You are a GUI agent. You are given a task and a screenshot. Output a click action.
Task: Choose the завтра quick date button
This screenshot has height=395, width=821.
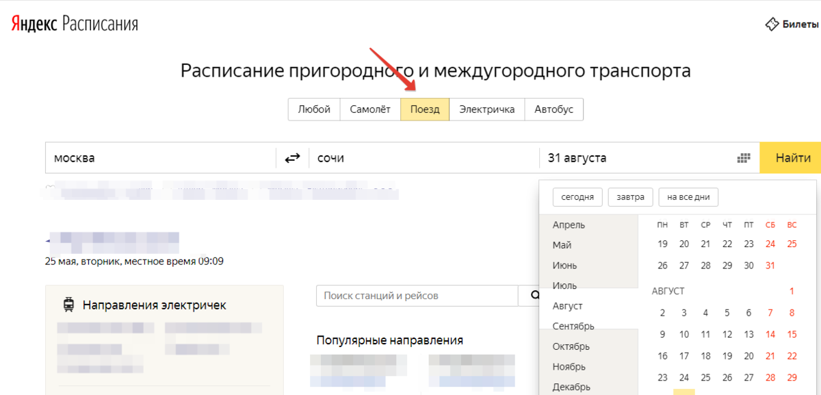(630, 197)
